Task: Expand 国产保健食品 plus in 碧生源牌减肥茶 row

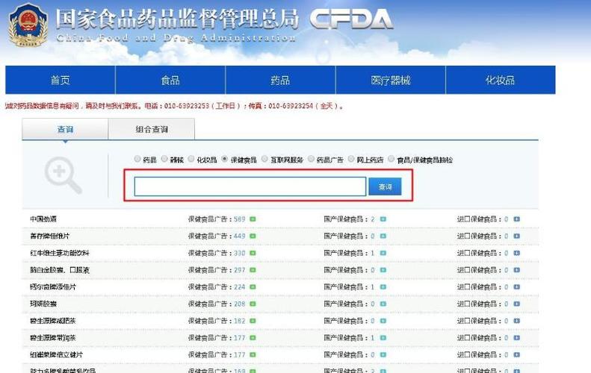Action: coord(383,321)
